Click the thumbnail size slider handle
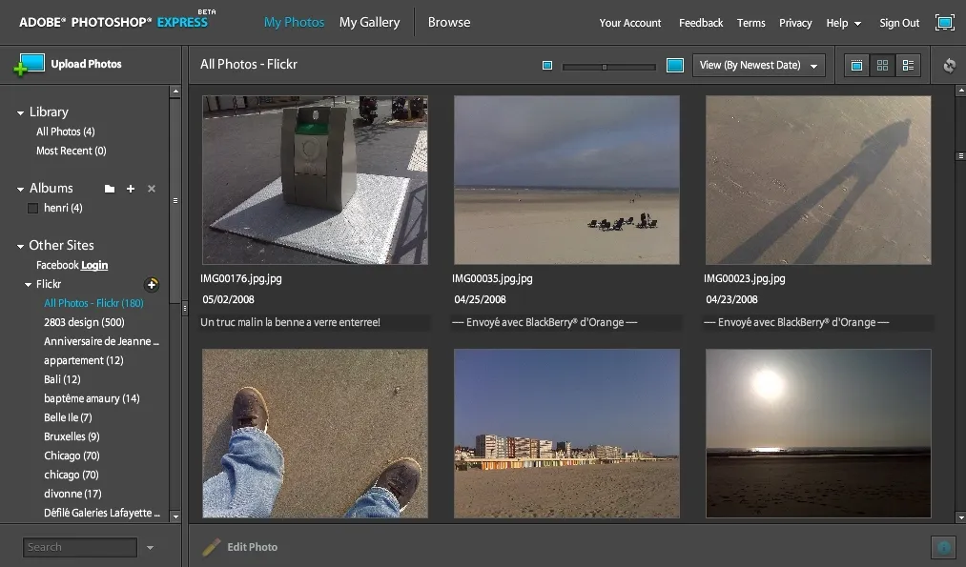 pos(605,67)
